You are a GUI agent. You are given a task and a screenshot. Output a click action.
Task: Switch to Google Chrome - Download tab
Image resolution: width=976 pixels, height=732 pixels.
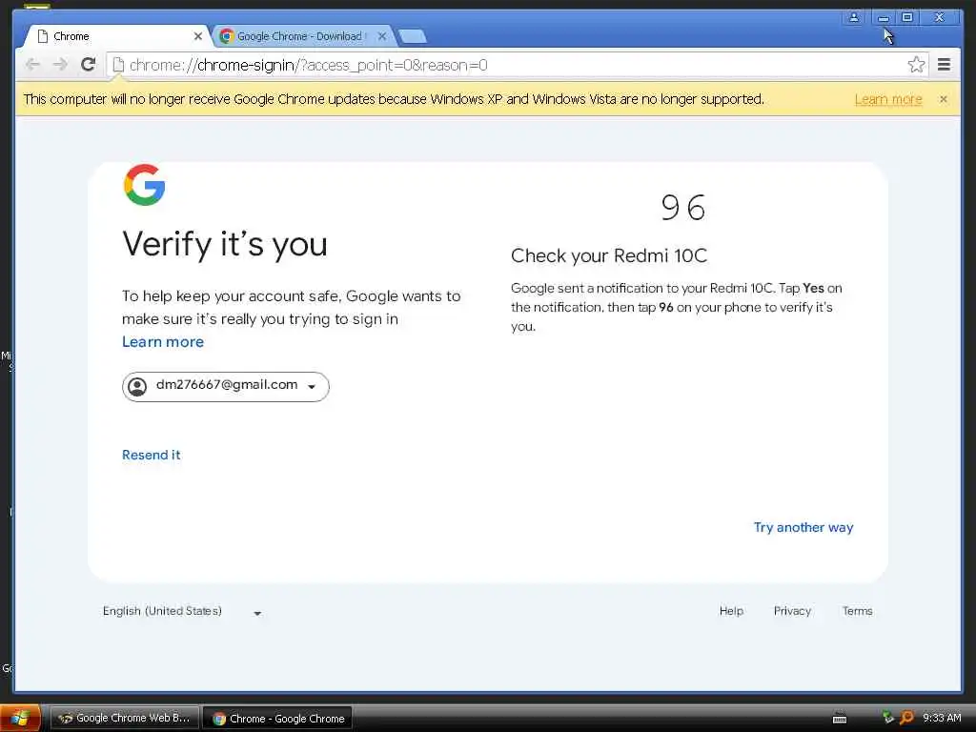[303, 36]
